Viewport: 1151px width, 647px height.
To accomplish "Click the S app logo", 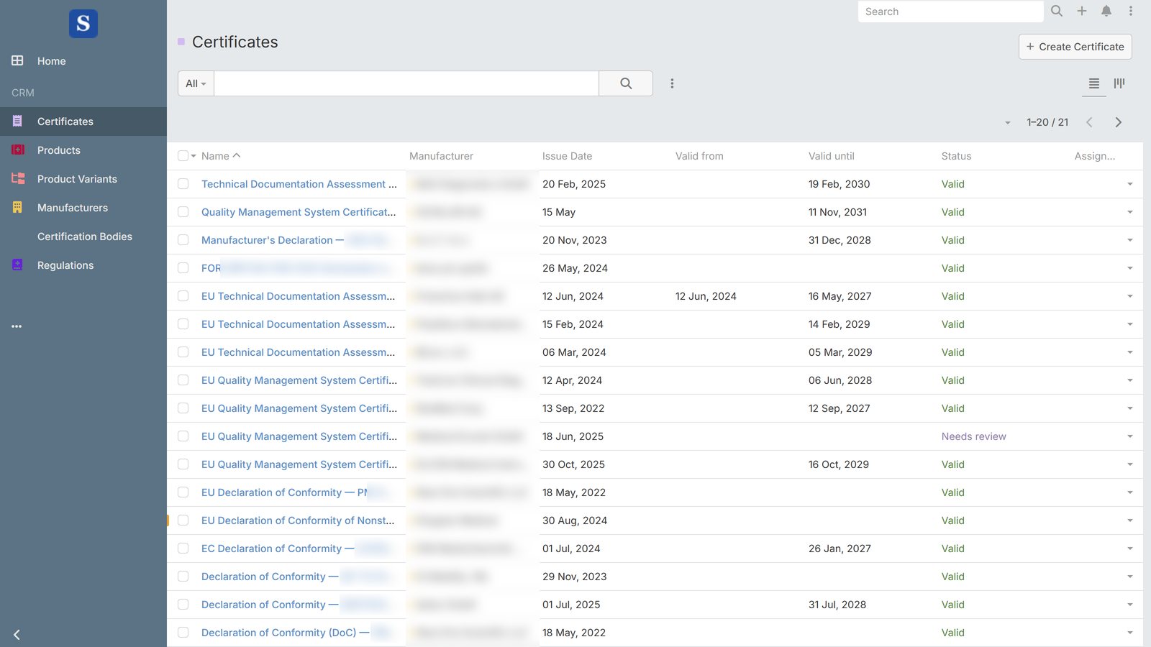I will tap(83, 24).
